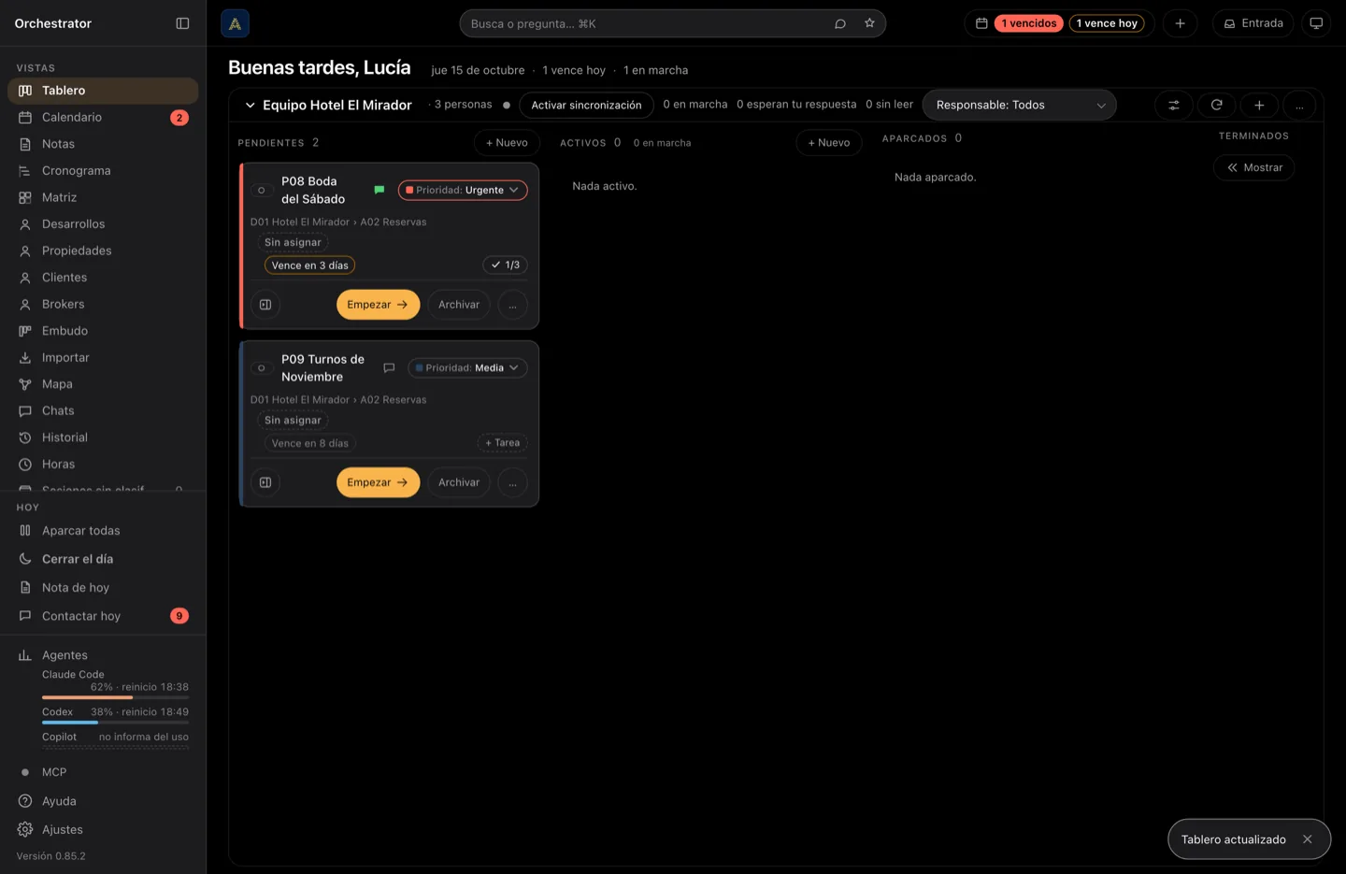Click Cerrar el día in sidebar

tap(103, 559)
